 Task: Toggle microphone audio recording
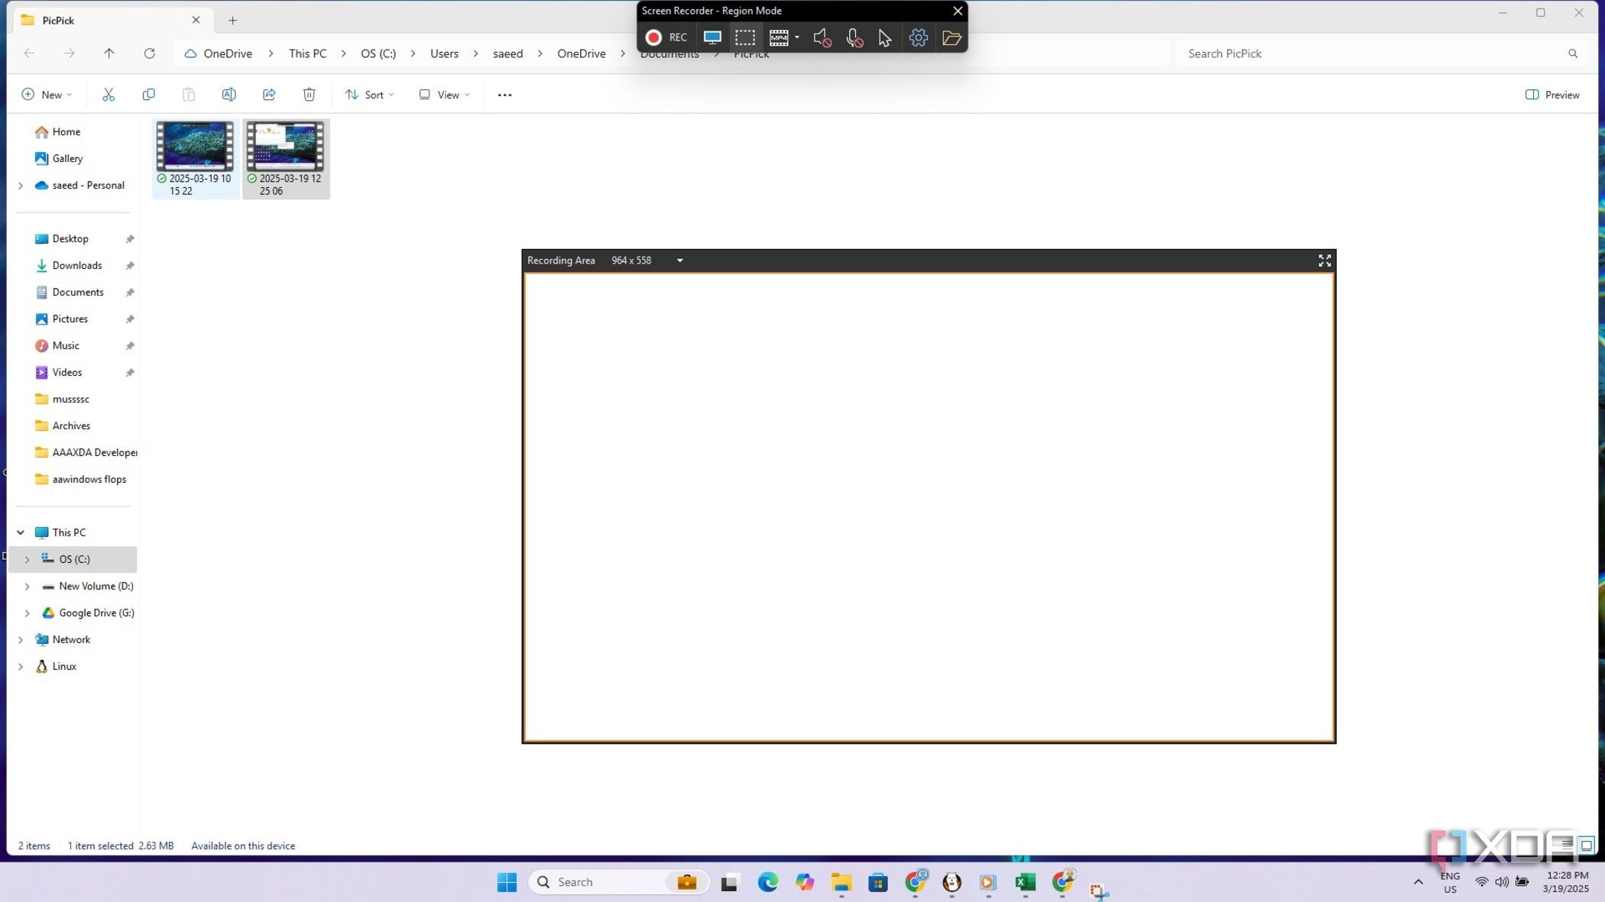coord(854,37)
